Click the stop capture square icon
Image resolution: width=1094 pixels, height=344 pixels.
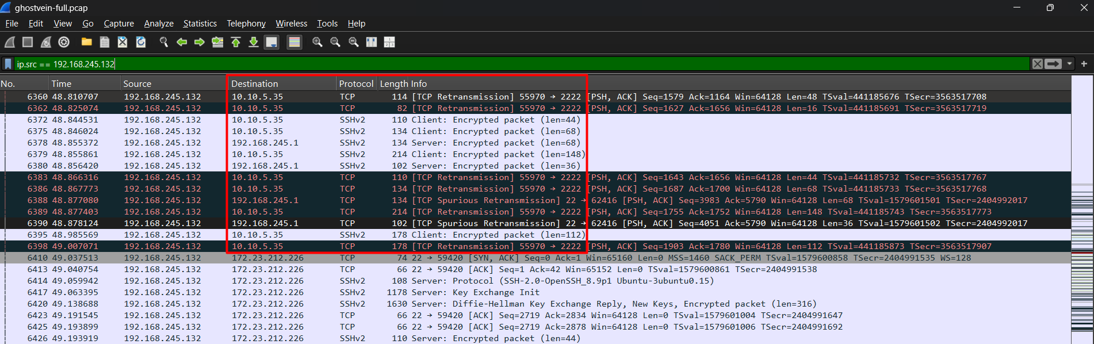tap(28, 42)
